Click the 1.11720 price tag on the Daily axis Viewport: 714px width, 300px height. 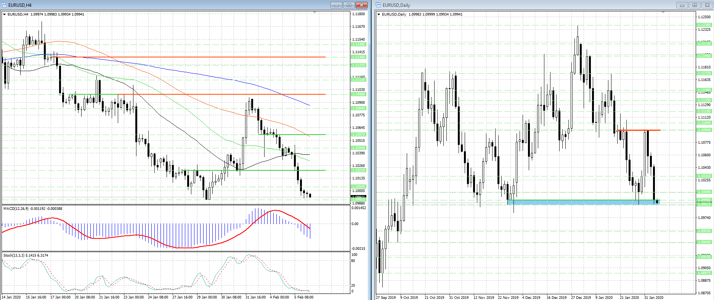[704, 73]
